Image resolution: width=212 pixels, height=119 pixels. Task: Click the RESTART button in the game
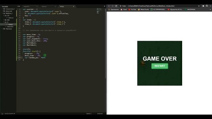pos(160,66)
